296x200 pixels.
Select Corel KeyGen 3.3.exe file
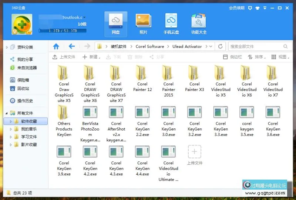point(221,121)
